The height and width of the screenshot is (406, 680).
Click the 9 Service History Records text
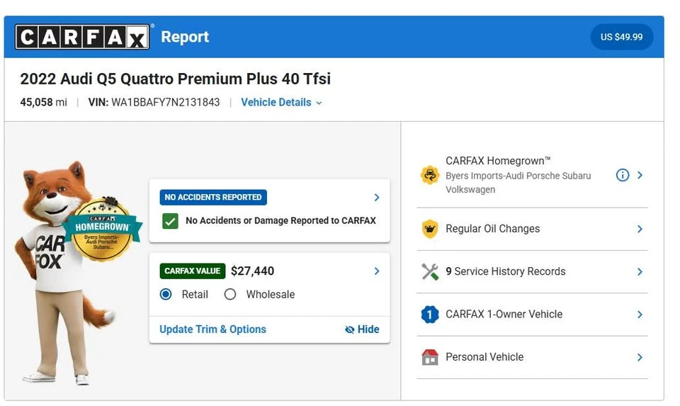point(506,271)
